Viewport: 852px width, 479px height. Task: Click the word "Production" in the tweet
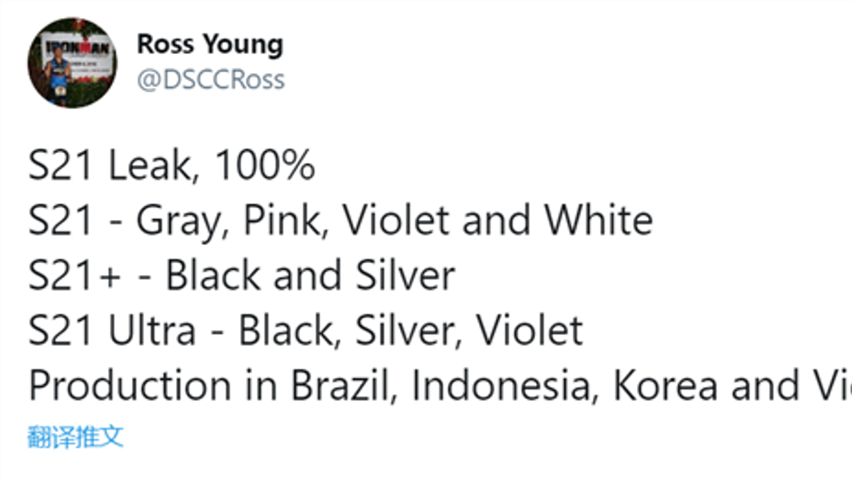pos(130,386)
